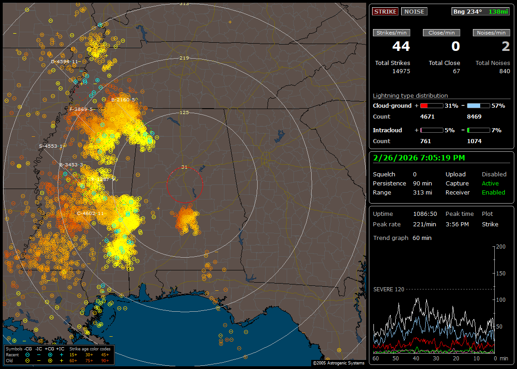Select storm cell label F-3869-5
This screenshot has height=369, width=517.
click(81, 109)
